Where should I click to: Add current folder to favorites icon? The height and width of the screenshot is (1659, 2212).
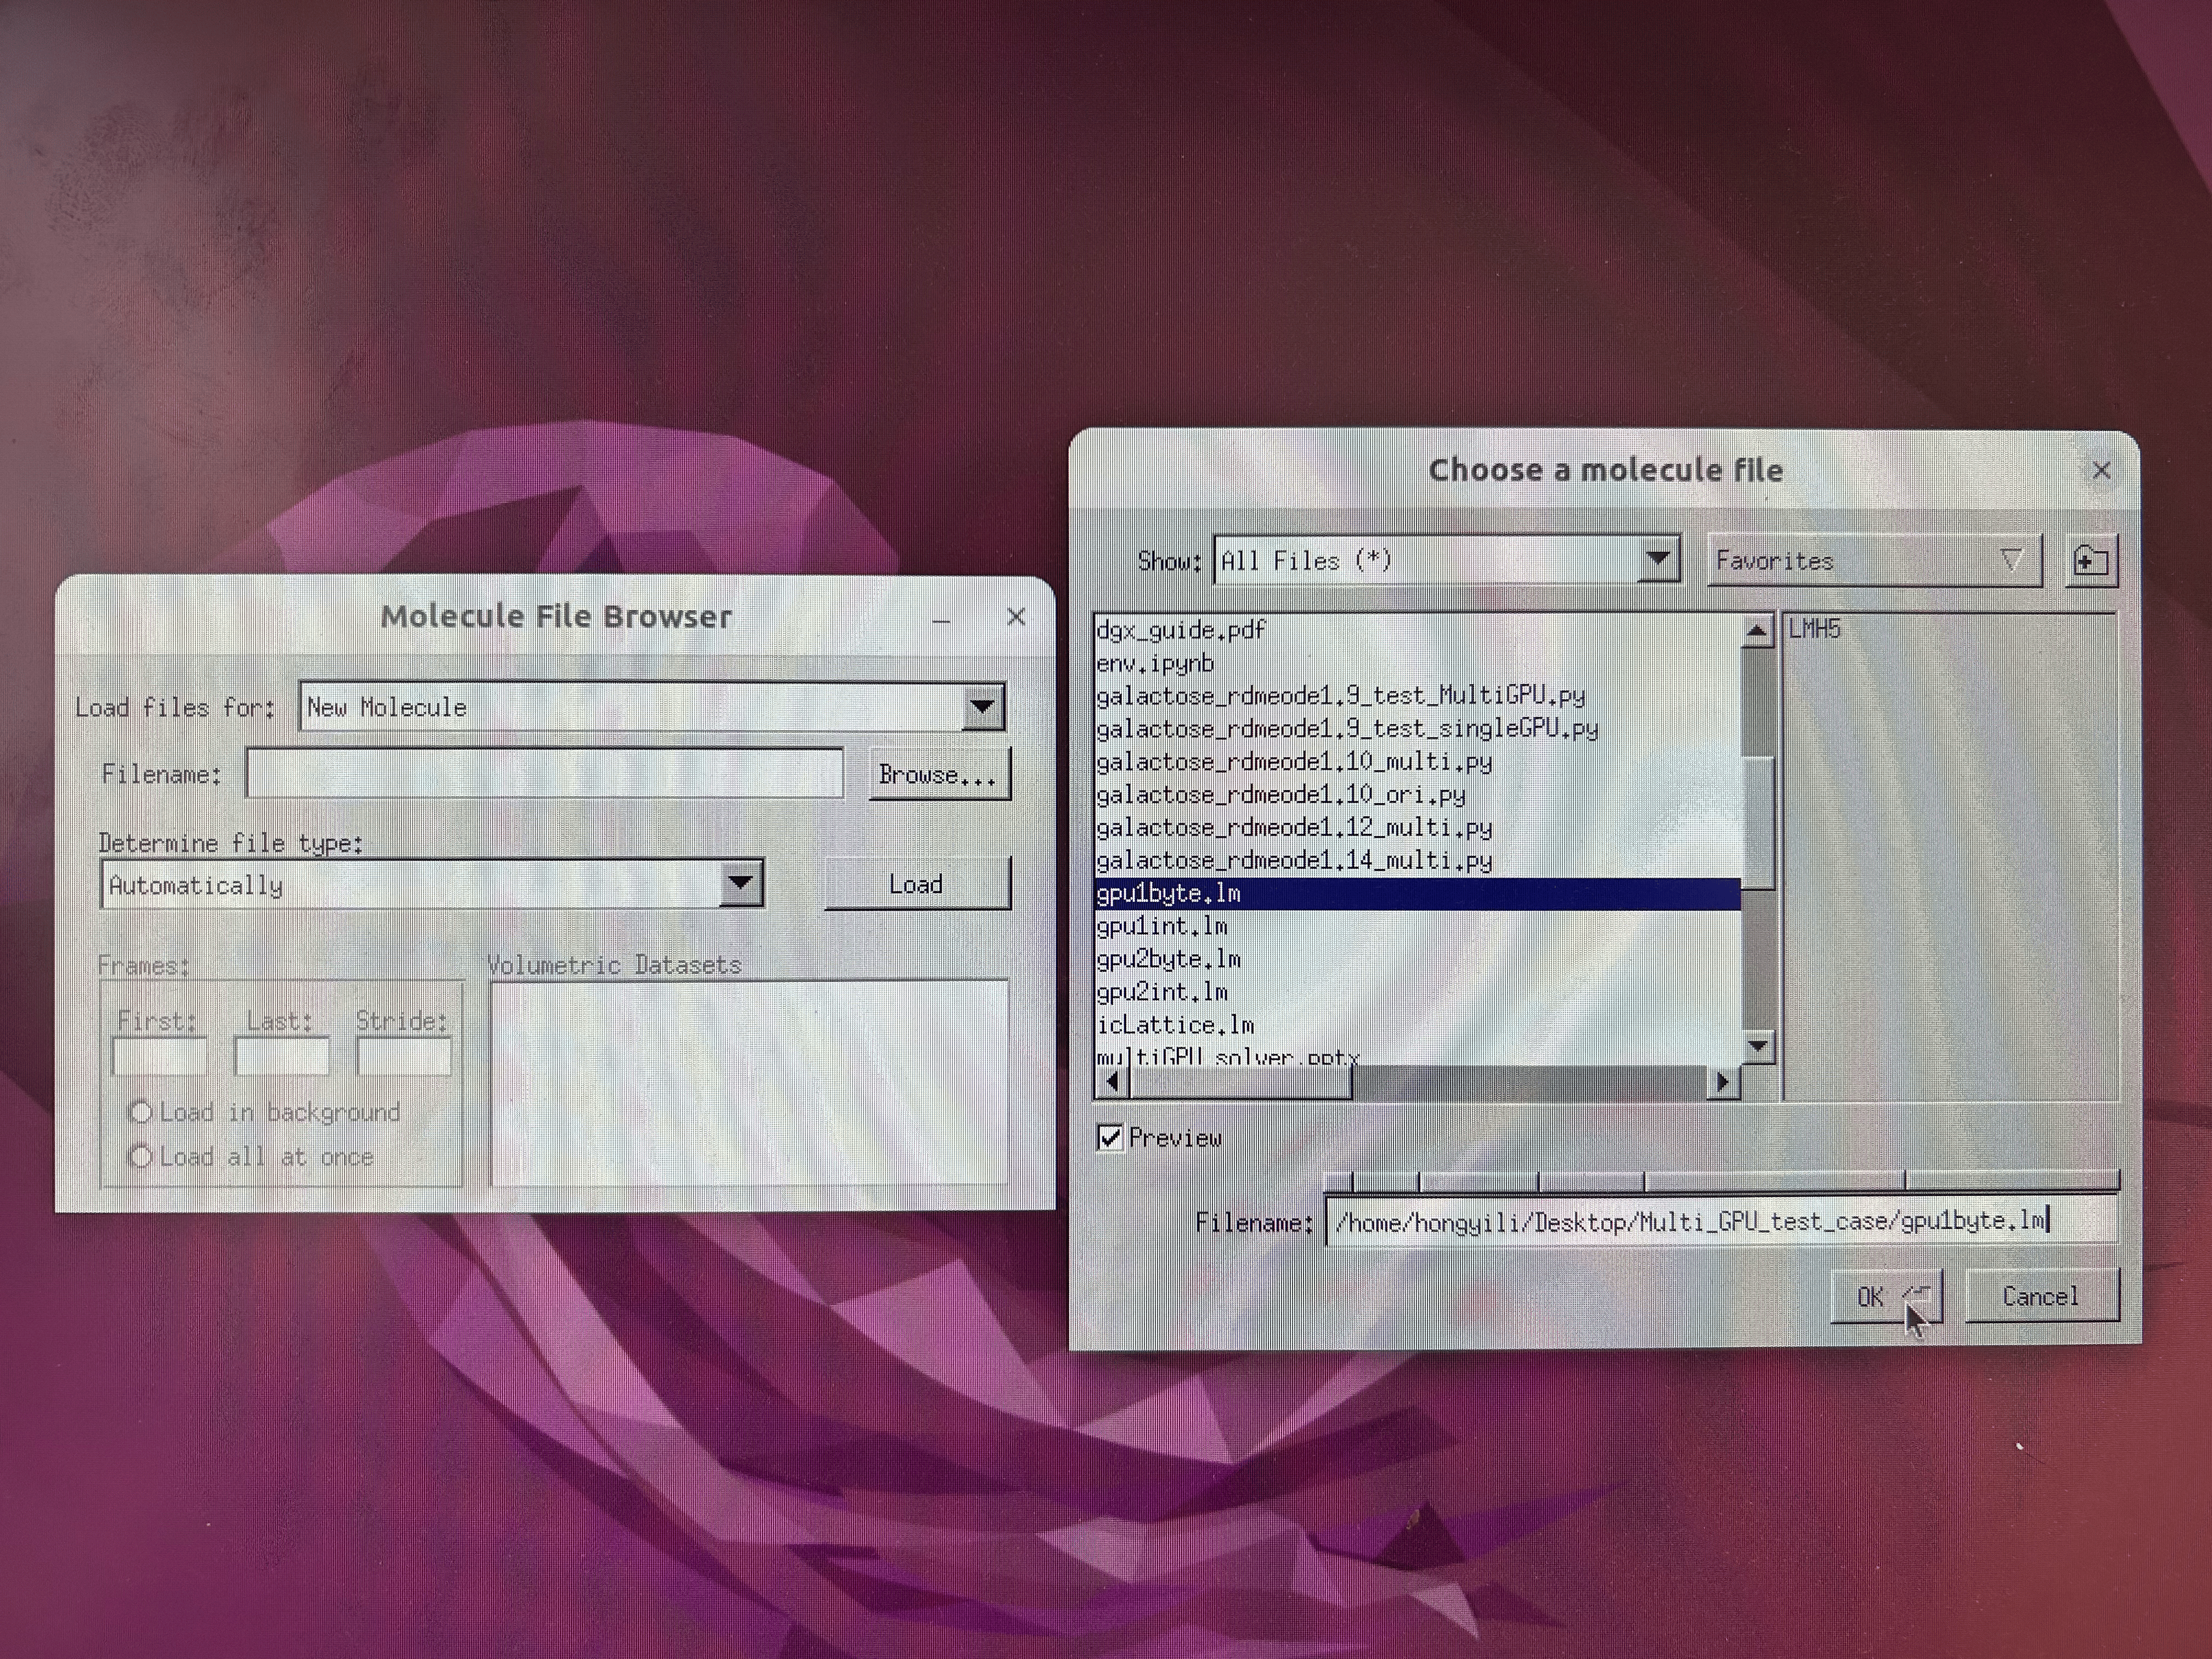[x=2091, y=561]
